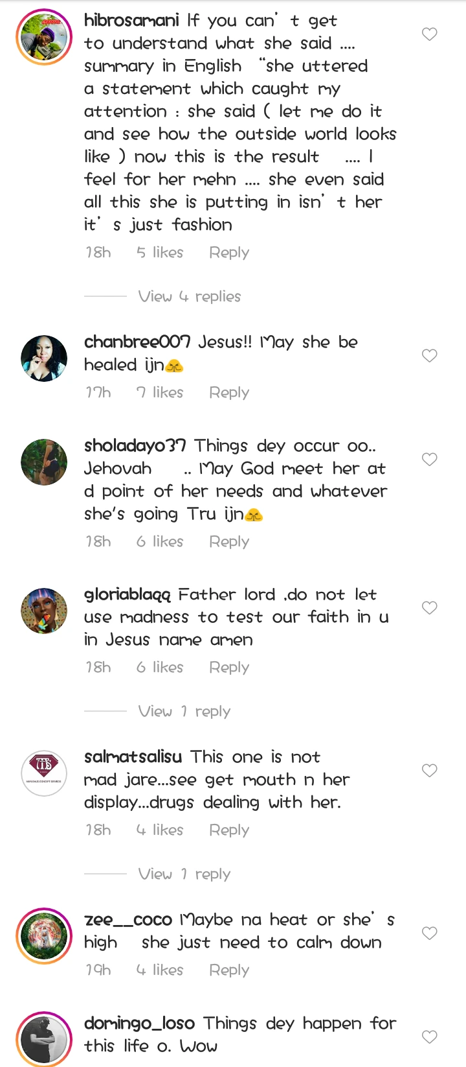Viewport: 466px width, 1067px height.
Task: Like sholadayo37's comment
Action: (430, 460)
